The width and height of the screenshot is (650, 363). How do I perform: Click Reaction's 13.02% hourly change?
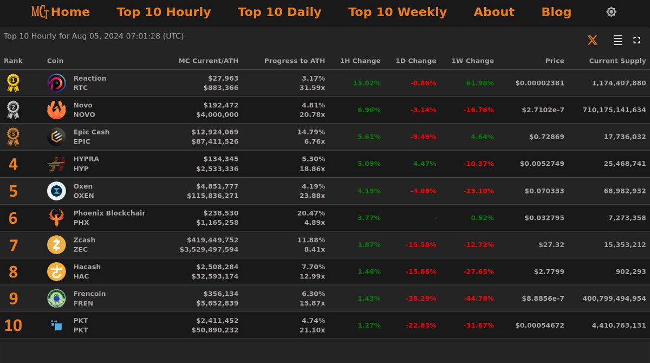click(x=367, y=83)
